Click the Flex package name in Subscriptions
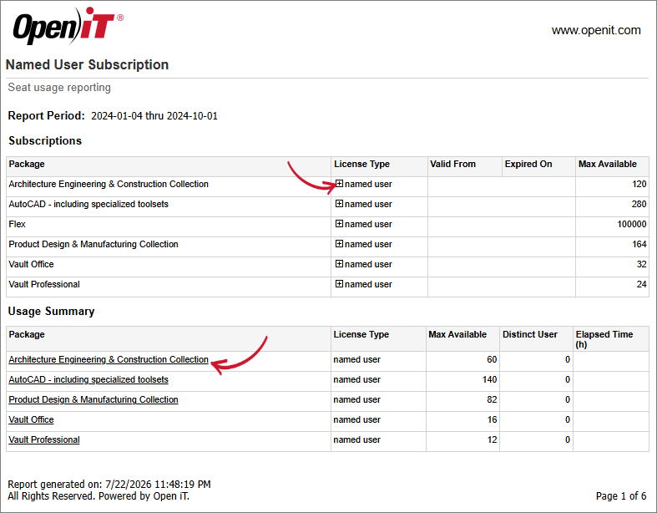The width and height of the screenshot is (657, 513). click(18, 224)
